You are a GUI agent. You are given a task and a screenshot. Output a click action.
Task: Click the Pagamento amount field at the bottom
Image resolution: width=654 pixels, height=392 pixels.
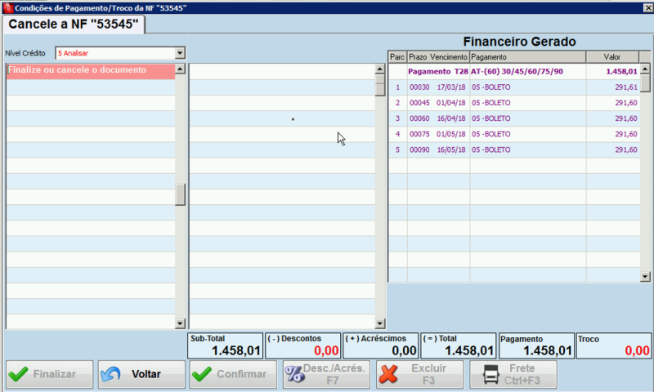click(536, 345)
